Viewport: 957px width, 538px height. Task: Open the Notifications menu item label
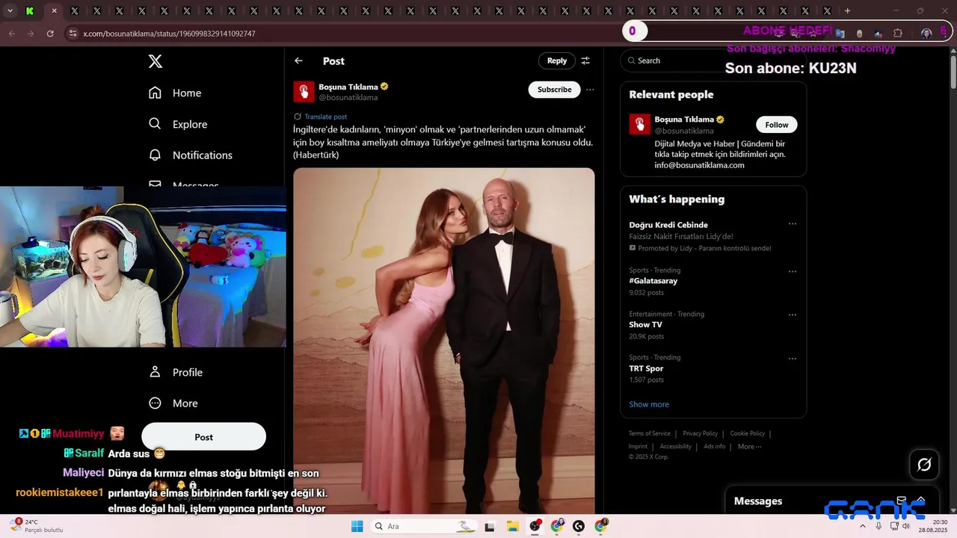(x=203, y=155)
